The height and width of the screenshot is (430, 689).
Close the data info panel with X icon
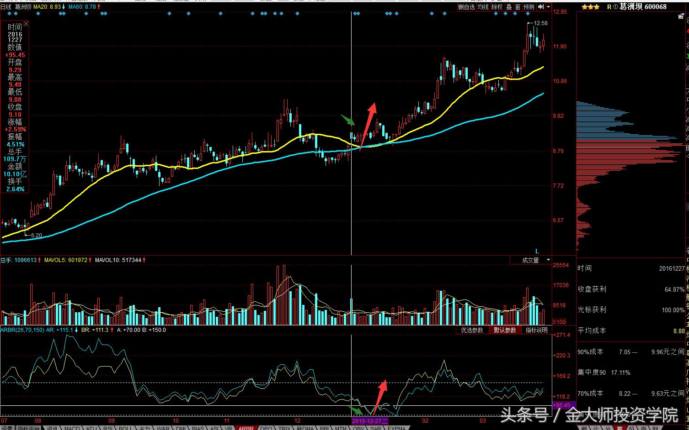point(26,24)
